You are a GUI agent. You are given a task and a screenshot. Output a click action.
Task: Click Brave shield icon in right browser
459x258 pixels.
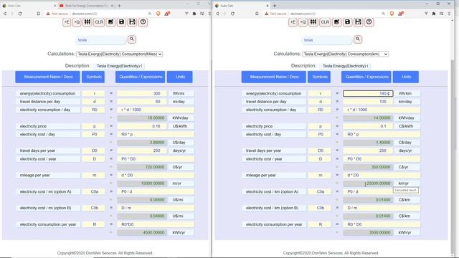pos(392,14)
